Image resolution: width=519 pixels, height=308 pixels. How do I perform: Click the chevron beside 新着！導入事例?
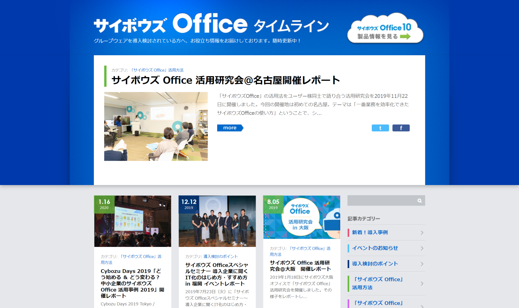coord(422,233)
